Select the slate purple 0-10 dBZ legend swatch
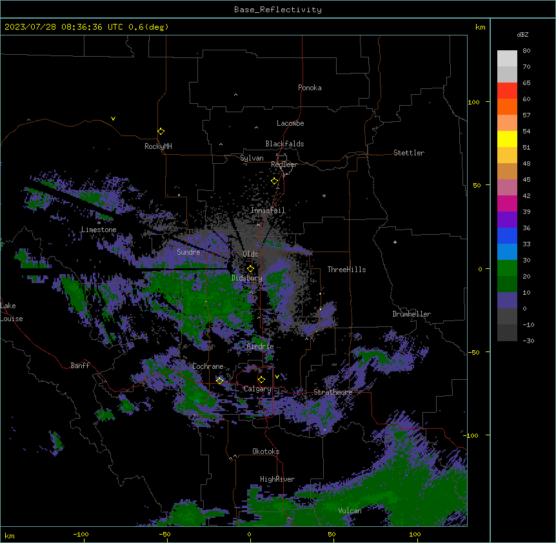Image resolution: width=556 pixels, height=543 pixels. [507, 301]
